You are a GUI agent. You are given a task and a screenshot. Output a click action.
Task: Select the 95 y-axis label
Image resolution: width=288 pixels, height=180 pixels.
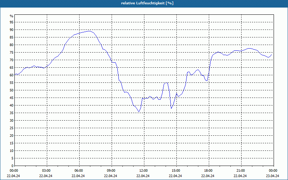pos(12,22)
